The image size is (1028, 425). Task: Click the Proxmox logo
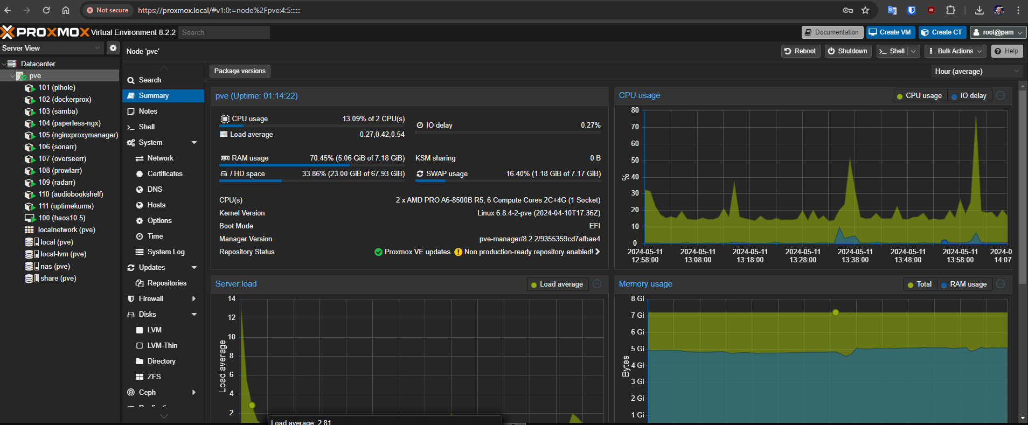[45, 32]
